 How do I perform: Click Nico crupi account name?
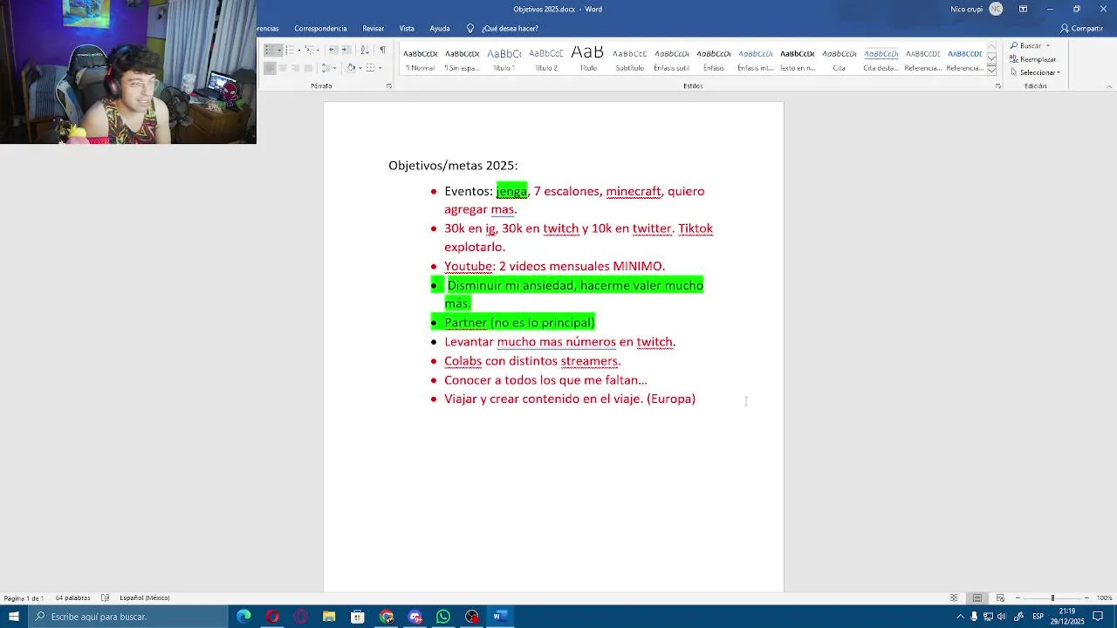(966, 9)
